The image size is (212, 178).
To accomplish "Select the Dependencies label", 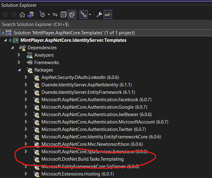I will coord(42,48).
